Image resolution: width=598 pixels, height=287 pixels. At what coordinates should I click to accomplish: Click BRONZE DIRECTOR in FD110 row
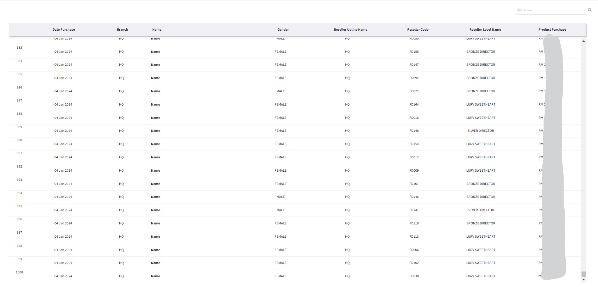coord(481,223)
